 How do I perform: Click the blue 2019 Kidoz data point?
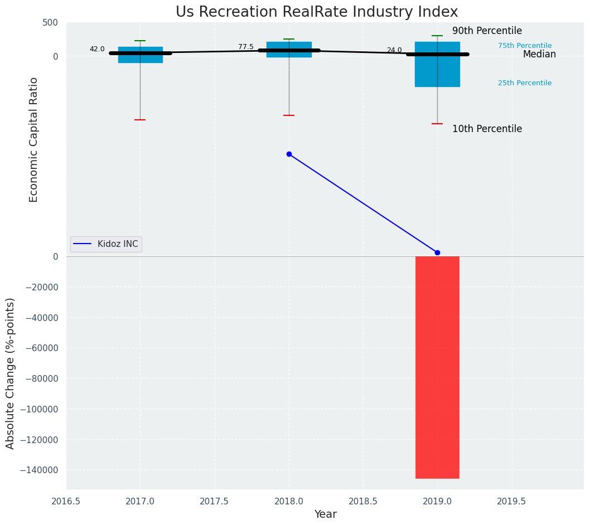[x=437, y=252]
